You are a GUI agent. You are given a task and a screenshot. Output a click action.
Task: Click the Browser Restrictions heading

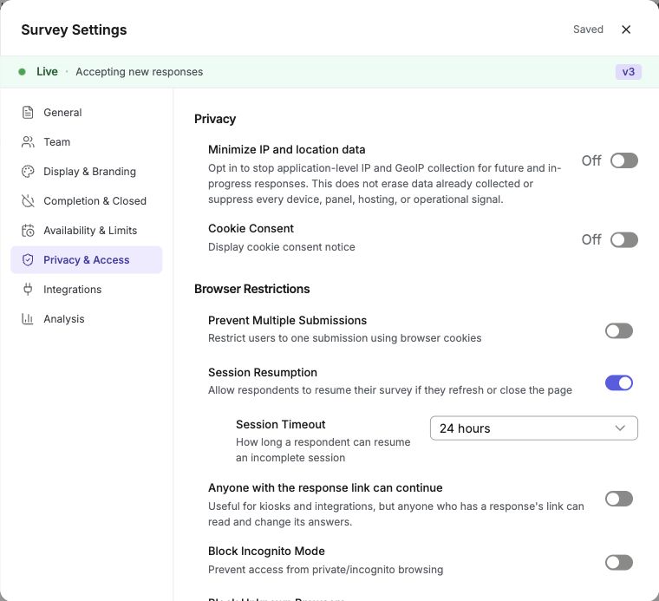pos(251,289)
